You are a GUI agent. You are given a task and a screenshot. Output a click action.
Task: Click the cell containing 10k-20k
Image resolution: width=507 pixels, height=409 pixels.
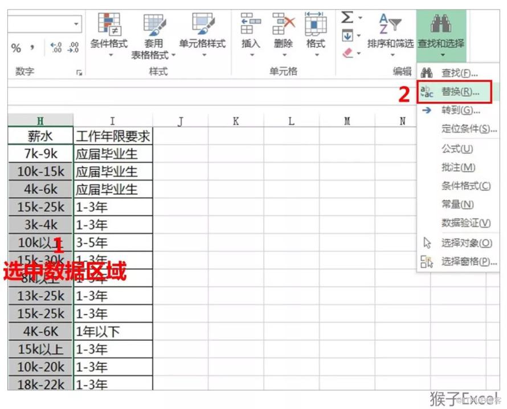40,367
